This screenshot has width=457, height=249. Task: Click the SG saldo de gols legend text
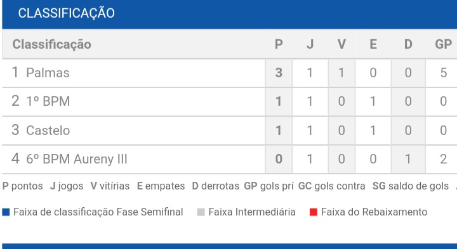(x=411, y=186)
